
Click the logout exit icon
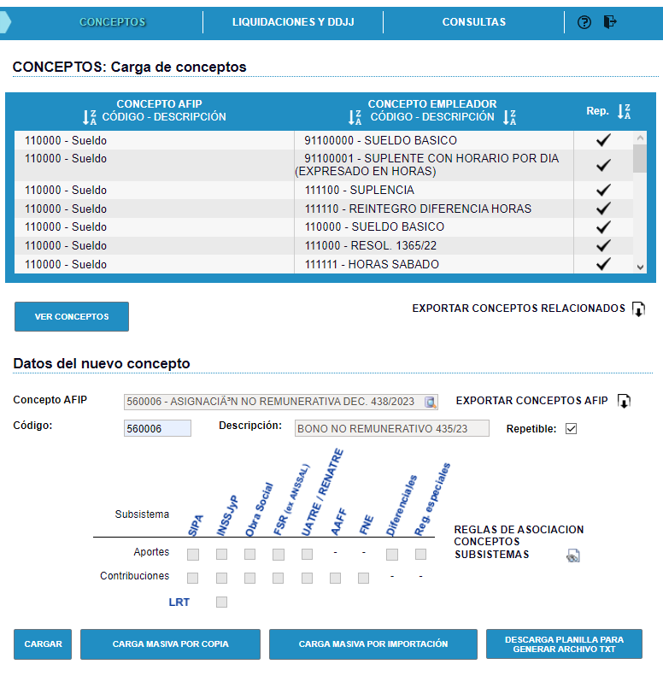tap(610, 21)
